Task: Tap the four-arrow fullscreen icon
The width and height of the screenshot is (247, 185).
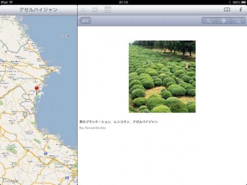Action: (x=224, y=21)
